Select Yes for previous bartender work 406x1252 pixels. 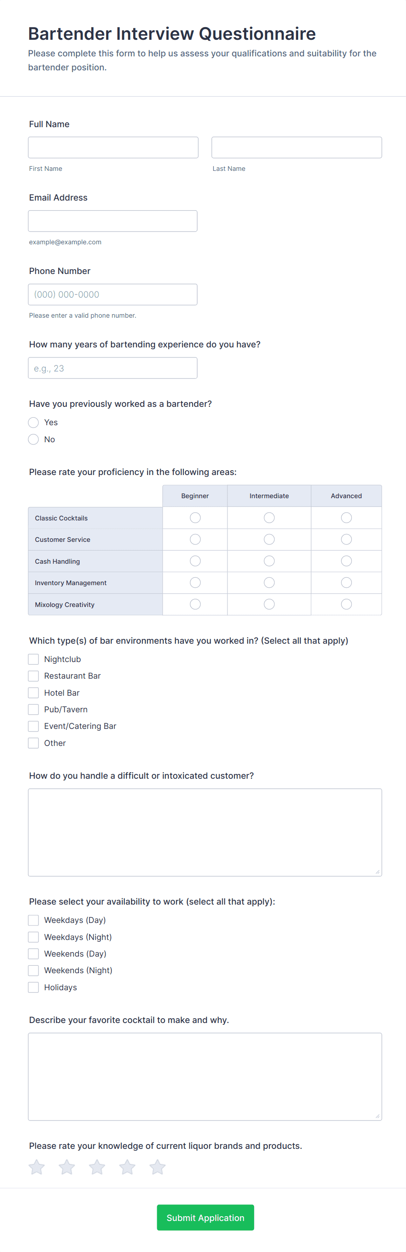(x=34, y=422)
